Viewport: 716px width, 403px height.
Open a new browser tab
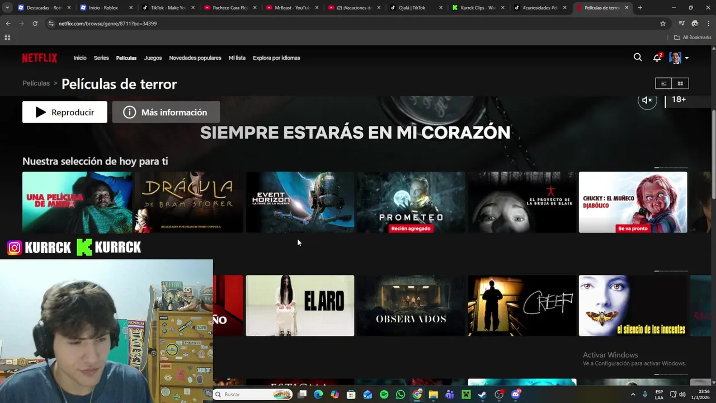tap(640, 8)
